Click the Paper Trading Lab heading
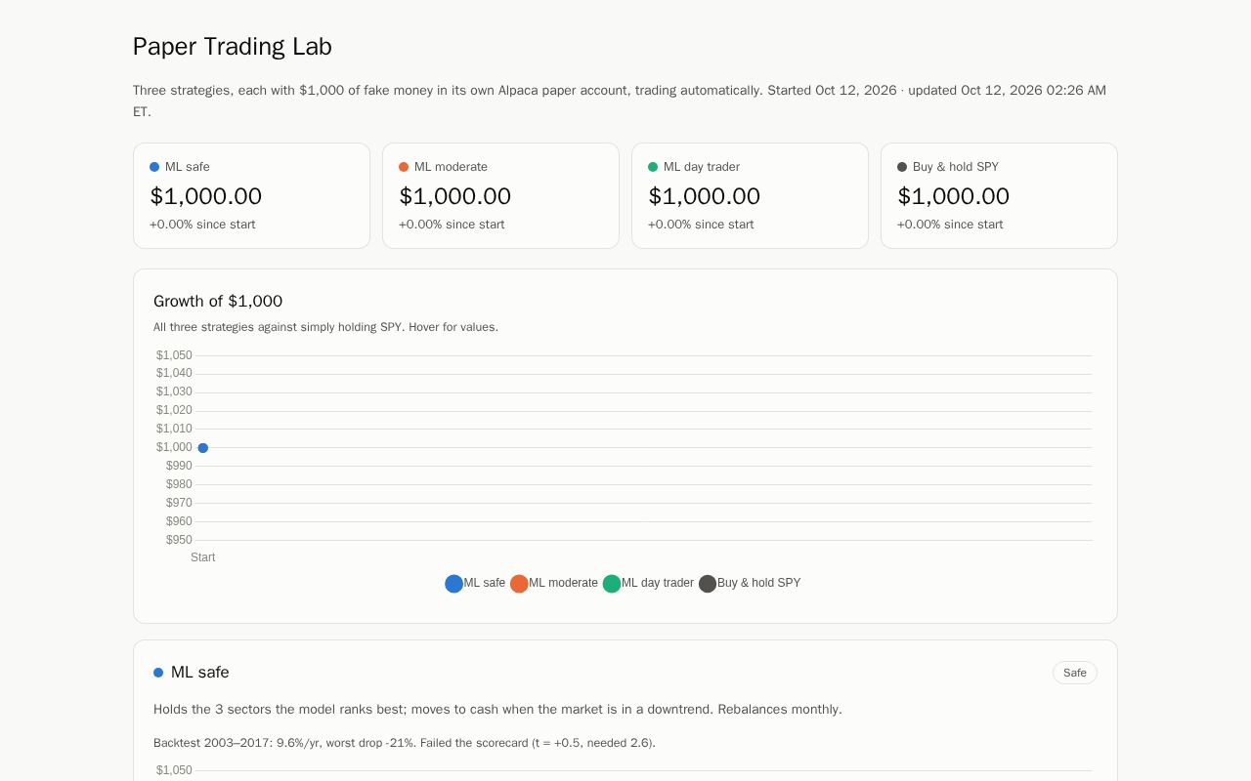The image size is (1251, 781). [x=233, y=47]
